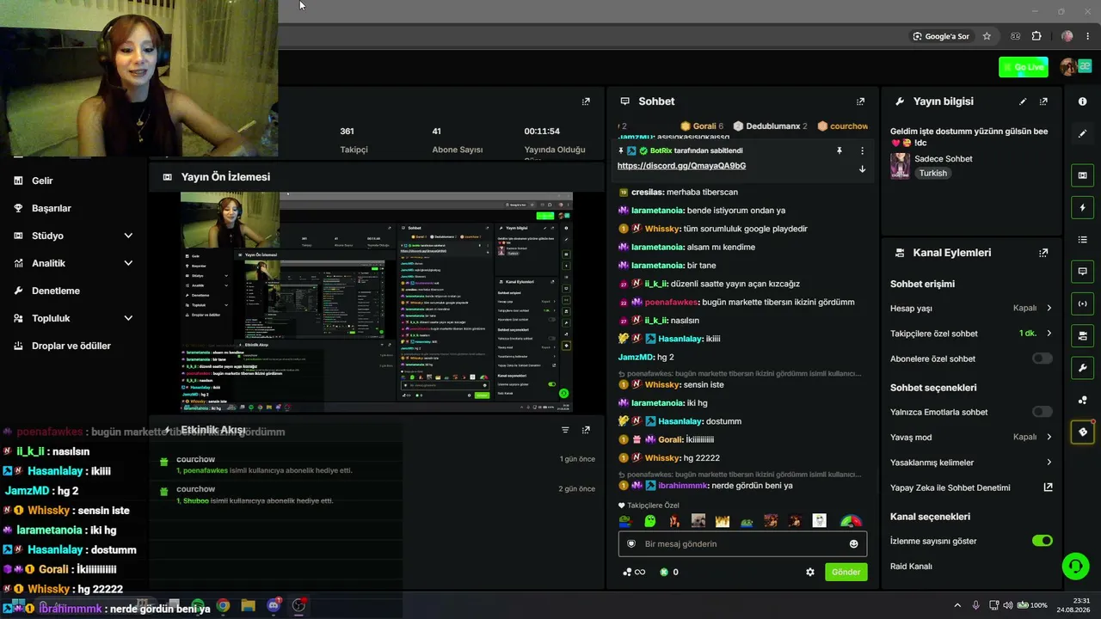Viewport: 1101px width, 619px height.
Task: Open the Denetleme sidebar item
Action: click(x=56, y=291)
